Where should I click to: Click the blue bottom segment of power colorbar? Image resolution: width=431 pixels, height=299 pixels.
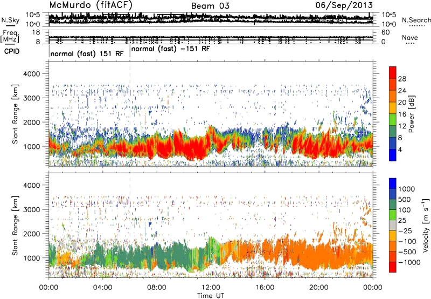[x=393, y=155]
